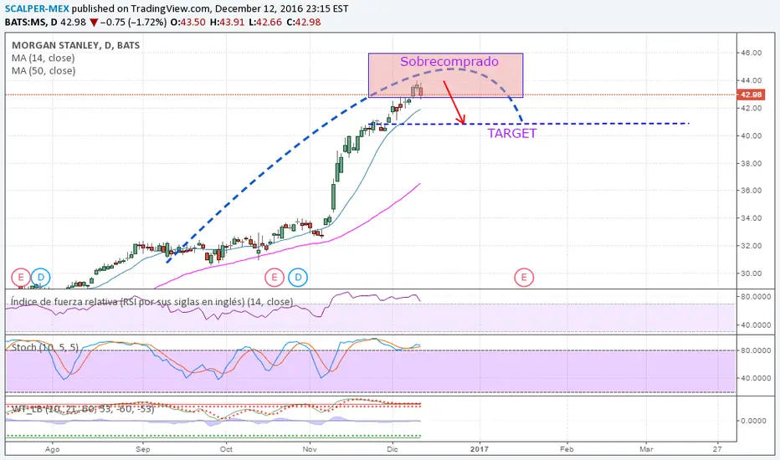Open the dividend D marker near November
780x460 pixels.
point(298,277)
